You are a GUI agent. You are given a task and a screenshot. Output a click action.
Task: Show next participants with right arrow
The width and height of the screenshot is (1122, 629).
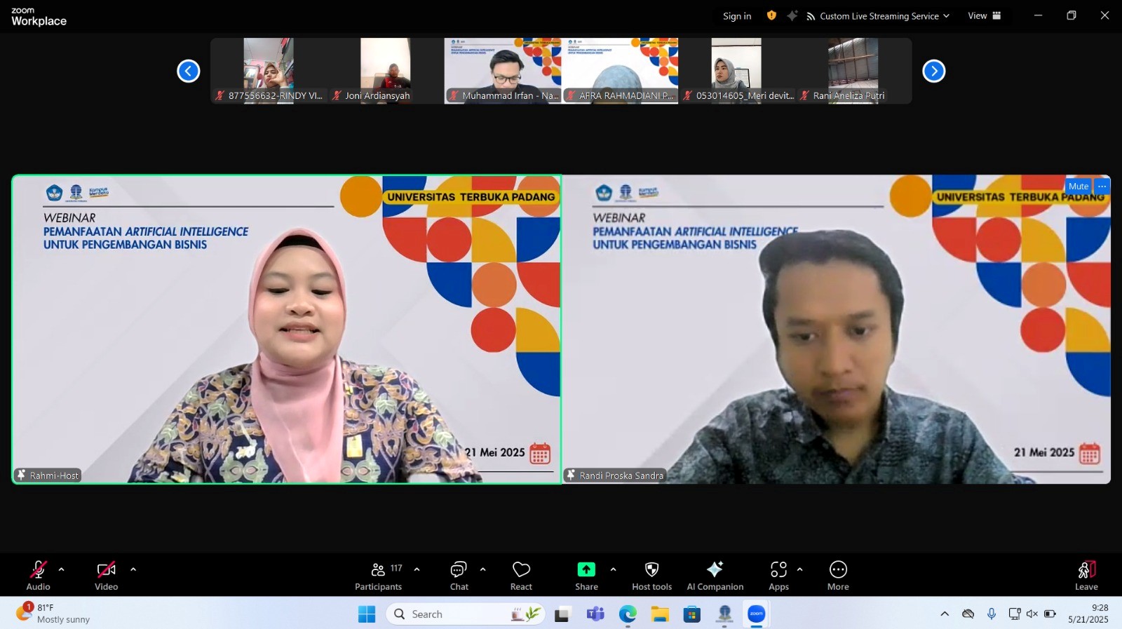[933, 71]
